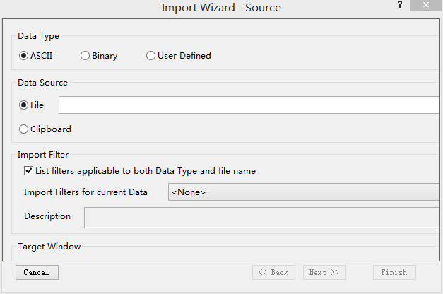Click inside the Description text box
The width and height of the screenshot is (443, 294).
click(263, 217)
